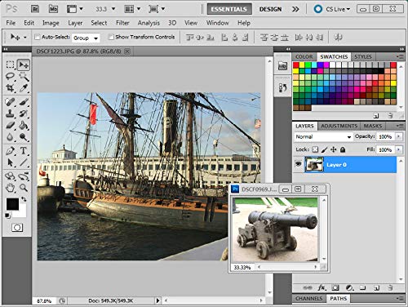This screenshot has width=408, height=307.
Task: Open the Fill slider arrow
Action: coord(399,149)
